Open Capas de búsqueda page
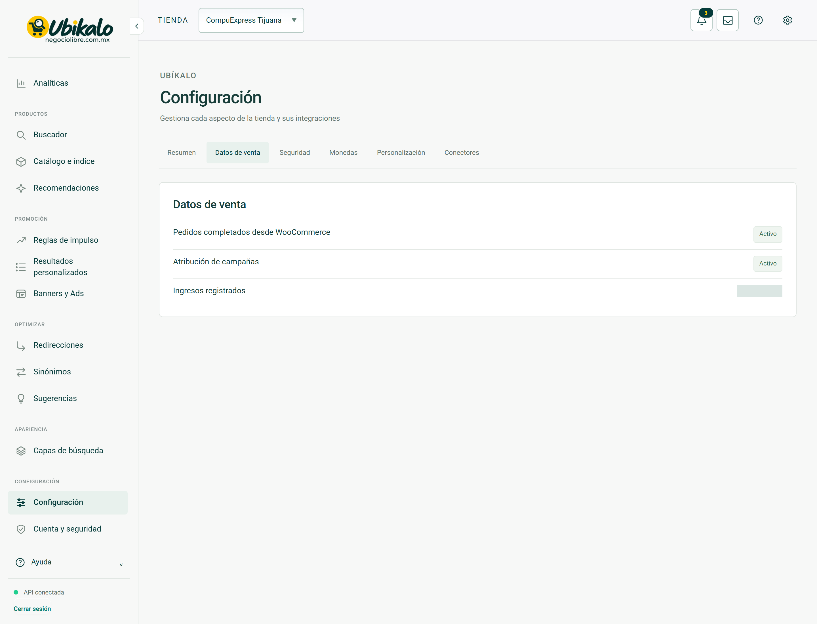 tap(68, 451)
